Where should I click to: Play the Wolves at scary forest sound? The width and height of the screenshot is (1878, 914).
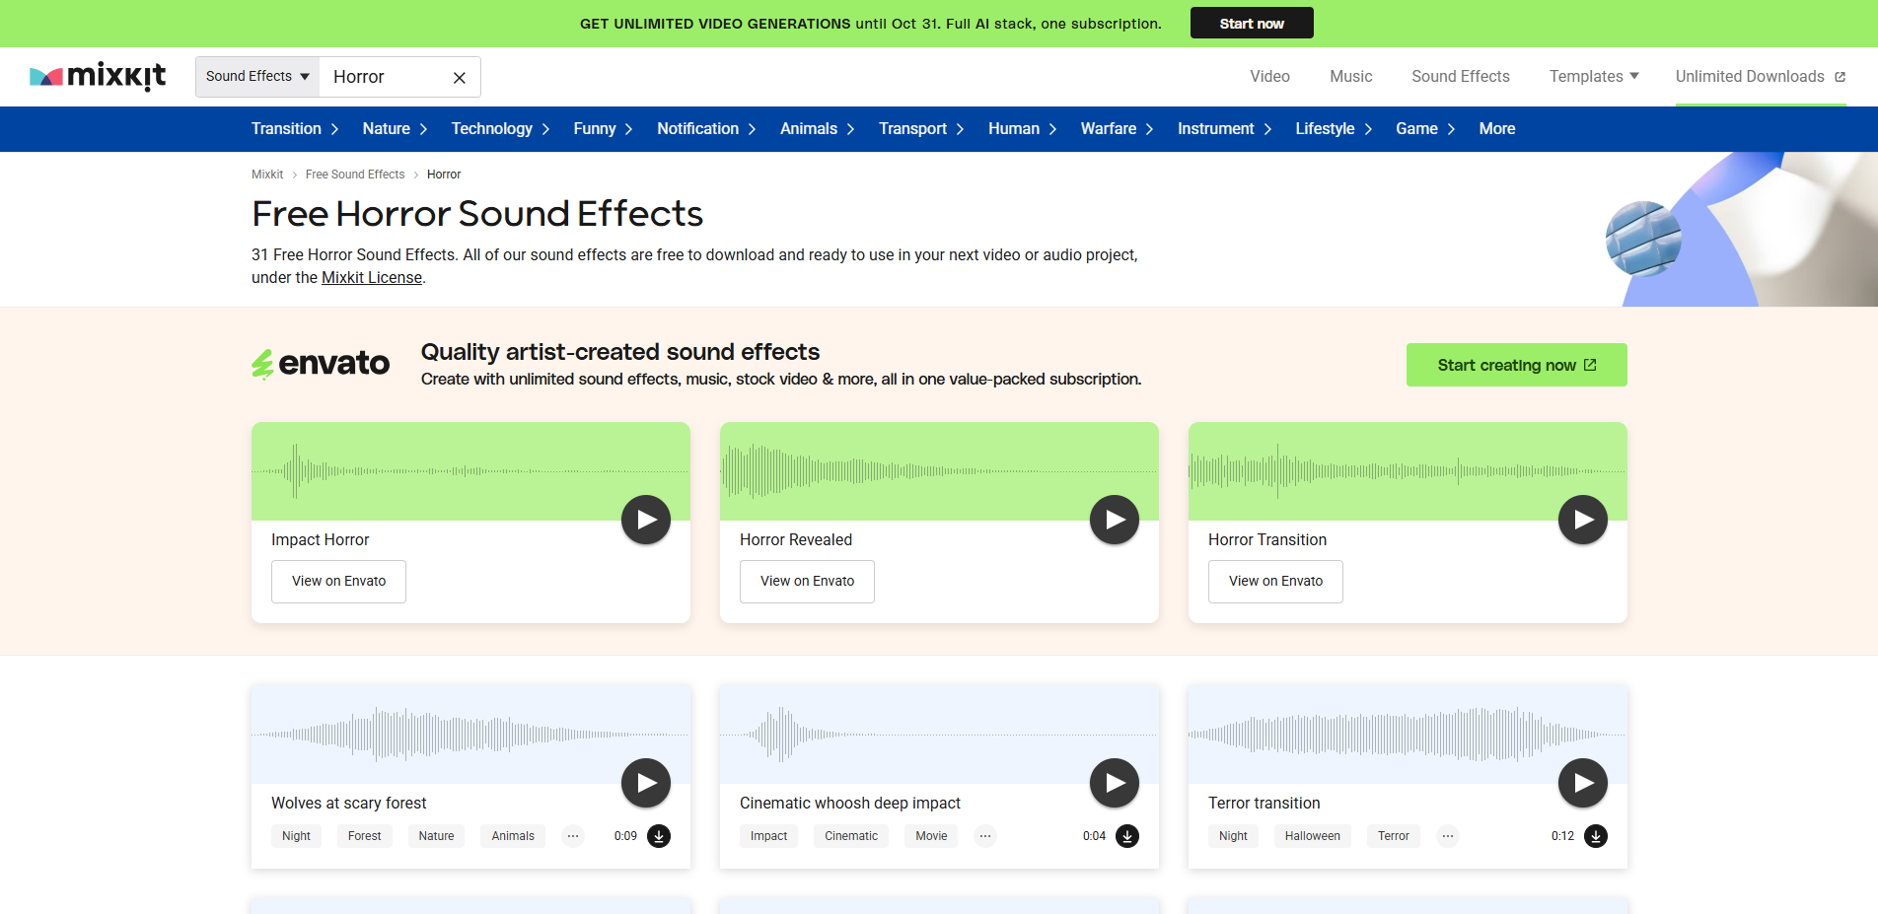[646, 783]
